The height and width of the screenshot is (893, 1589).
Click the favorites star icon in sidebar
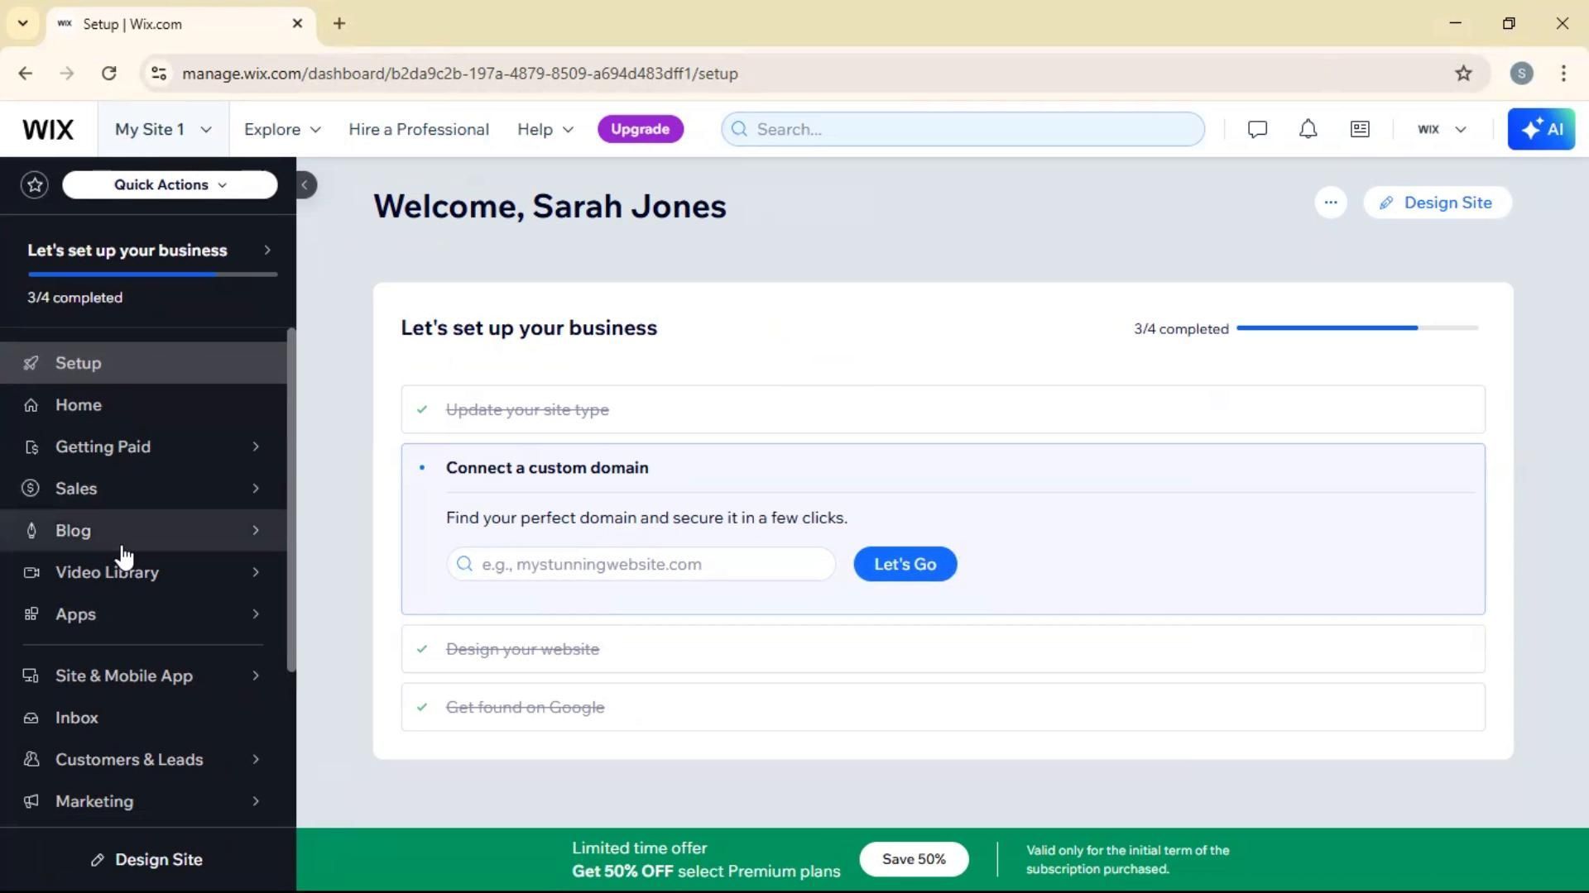35,184
